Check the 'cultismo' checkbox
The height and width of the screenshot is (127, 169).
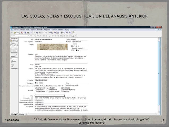click(x=62, y=91)
